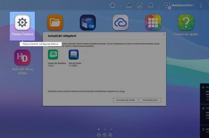Click 'Centru de licențiere 1.8.51' label

tap(57, 65)
